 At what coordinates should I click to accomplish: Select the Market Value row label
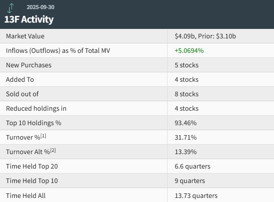pos(25,36)
